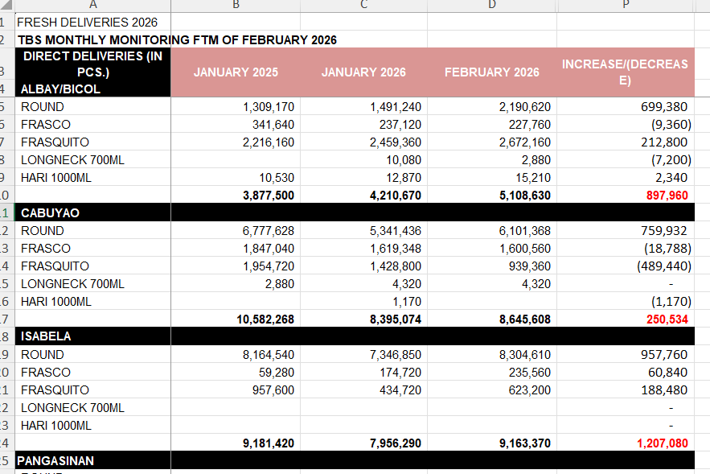
Task: Click the PANGASINAN section label
Action: 55,461
